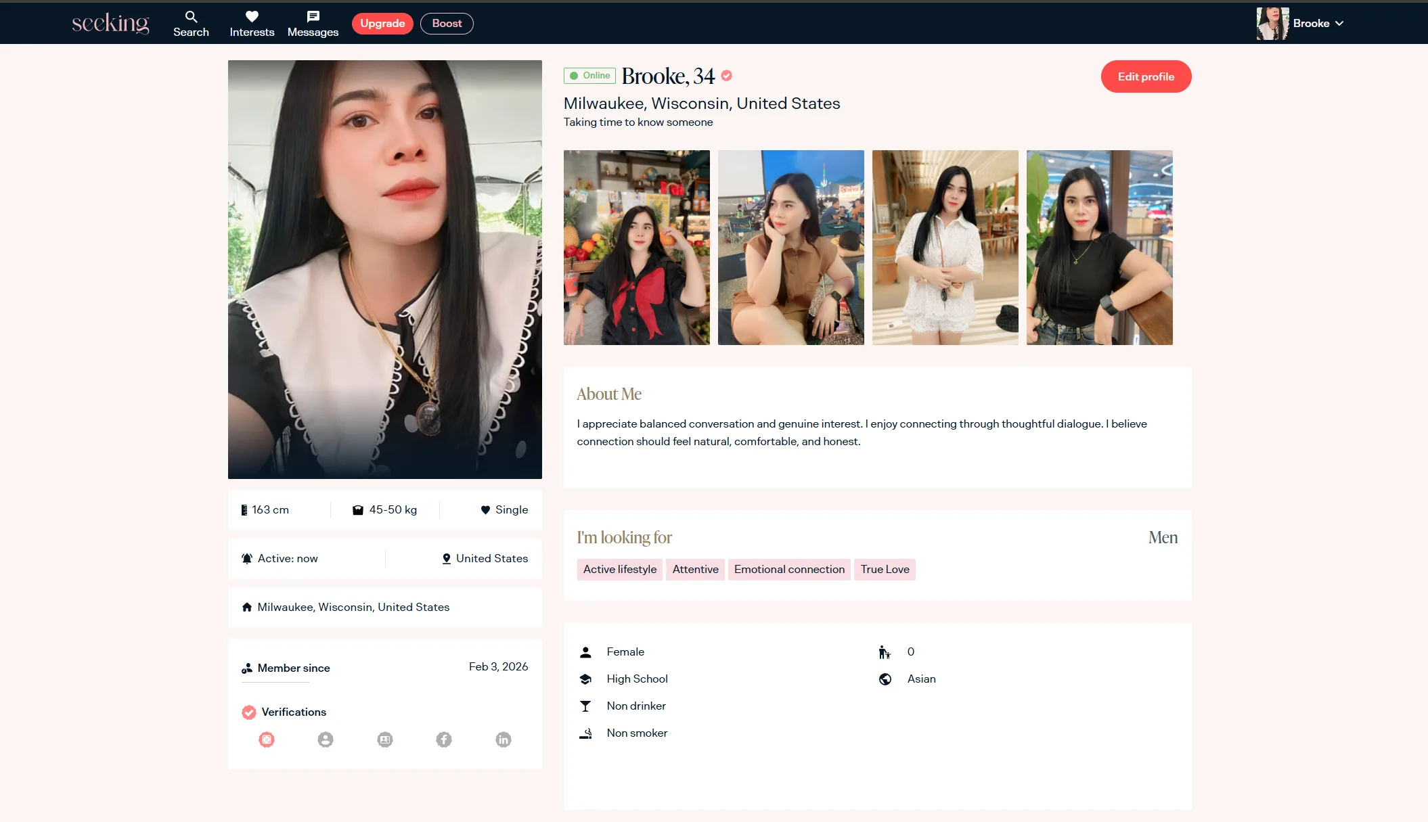Screen dimensions: 1428x822
Task: Click the Seeking logo
Action: click(x=110, y=24)
